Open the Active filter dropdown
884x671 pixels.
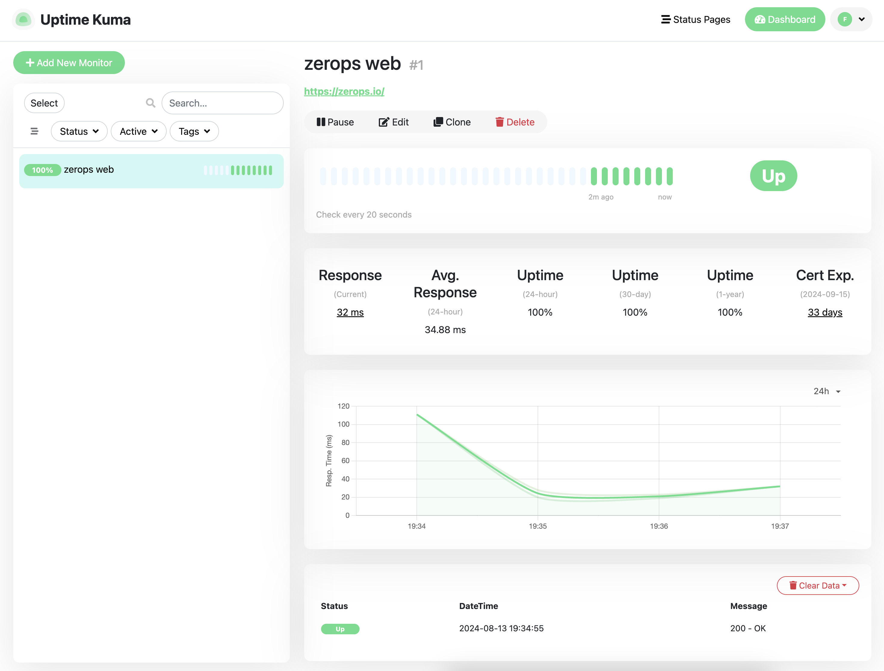point(138,131)
